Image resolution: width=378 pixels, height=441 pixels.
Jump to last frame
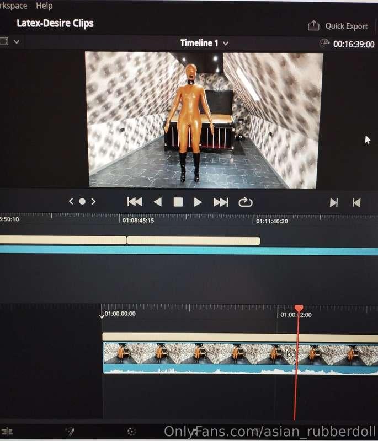pos(220,202)
